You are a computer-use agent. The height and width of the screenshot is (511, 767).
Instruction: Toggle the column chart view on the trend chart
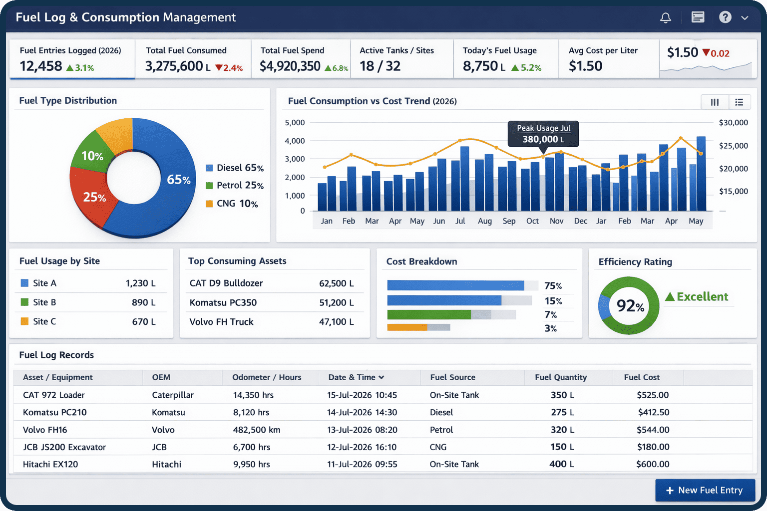pyautogui.click(x=714, y=102)
